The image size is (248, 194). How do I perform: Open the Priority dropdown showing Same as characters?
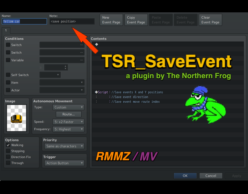[64, 146]
